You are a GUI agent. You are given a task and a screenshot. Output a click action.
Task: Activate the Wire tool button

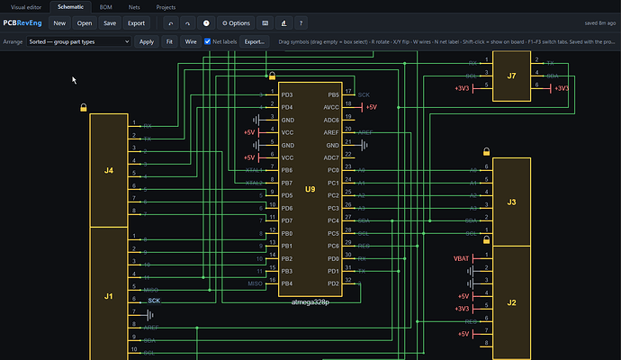(x=191, y=41)
